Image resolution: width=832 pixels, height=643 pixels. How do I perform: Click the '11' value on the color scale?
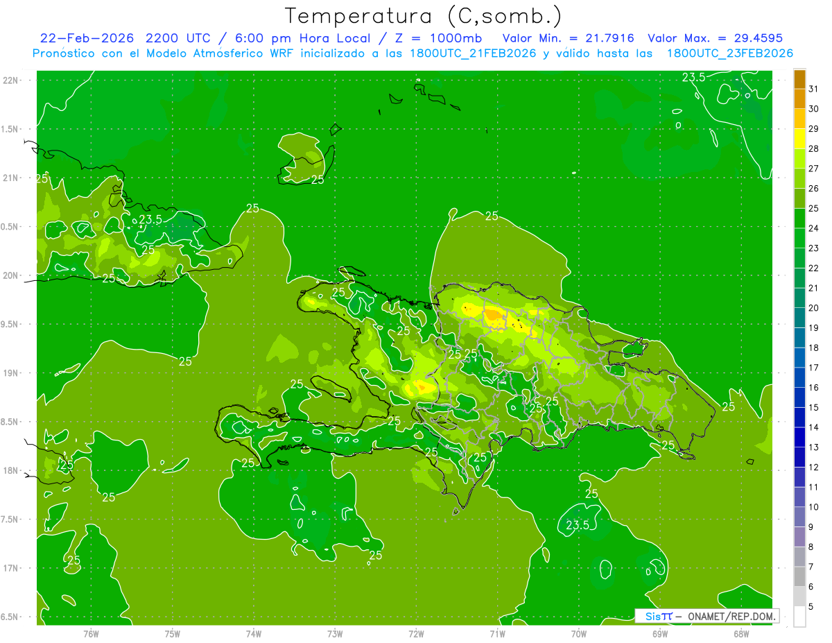(814, 488)
